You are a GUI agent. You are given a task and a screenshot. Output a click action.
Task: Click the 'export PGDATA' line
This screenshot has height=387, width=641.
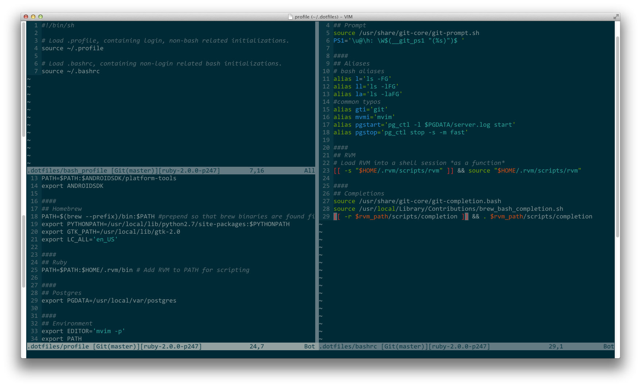point(109,300)
